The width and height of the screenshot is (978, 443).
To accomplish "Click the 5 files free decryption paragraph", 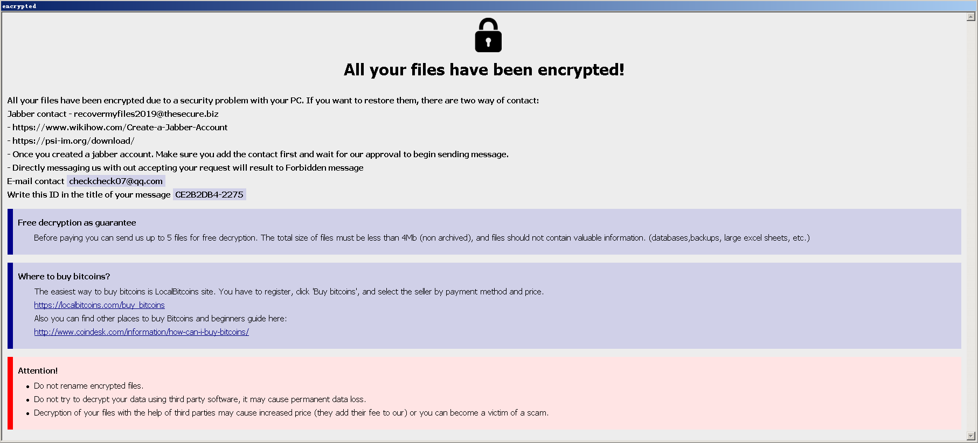I will pyautogui.click(x=421, y=238).
